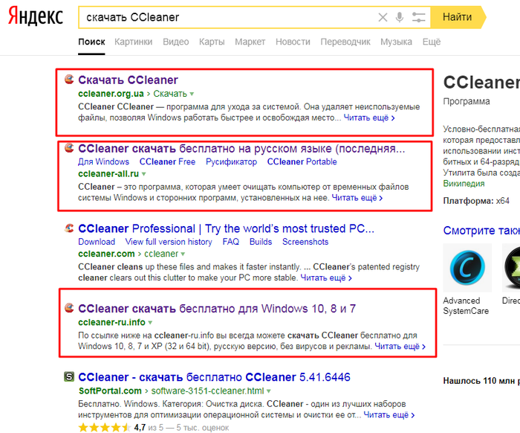Open CCleaner 5.41.6446 SoftPortal result title
Screen dimensions: 520x433
pos(214,377)
